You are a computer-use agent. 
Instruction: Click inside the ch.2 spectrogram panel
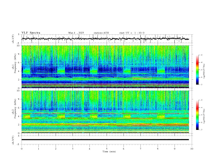[x=105, y=112]
